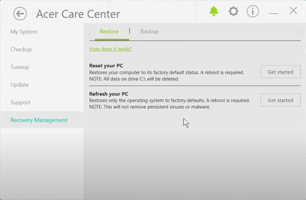Click Get started for Reset your PC
The height and width of the screenshot is (200, 306).
(280, 72)
